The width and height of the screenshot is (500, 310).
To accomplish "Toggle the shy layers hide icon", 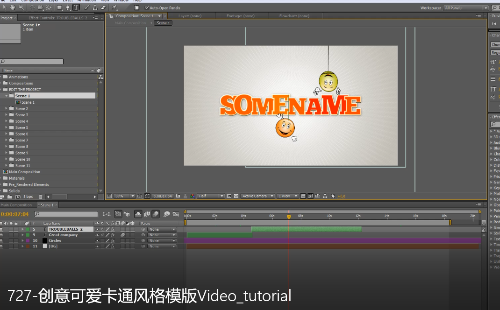I will tap(138, 214).
